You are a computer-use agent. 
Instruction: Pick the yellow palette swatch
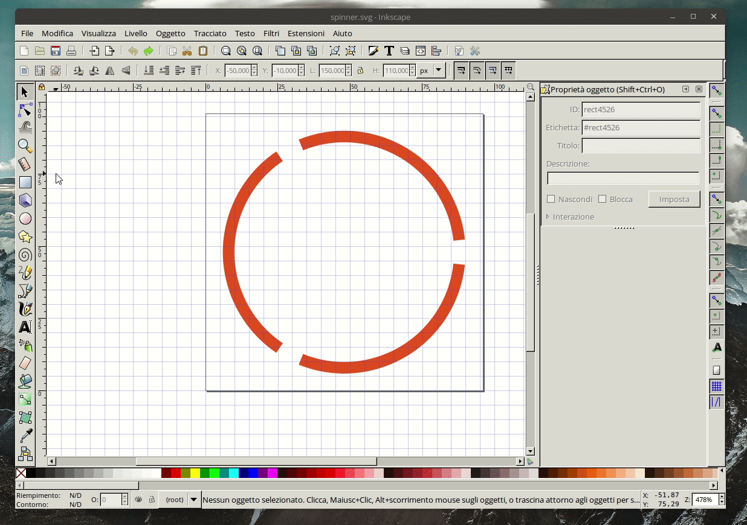[195, 473]
